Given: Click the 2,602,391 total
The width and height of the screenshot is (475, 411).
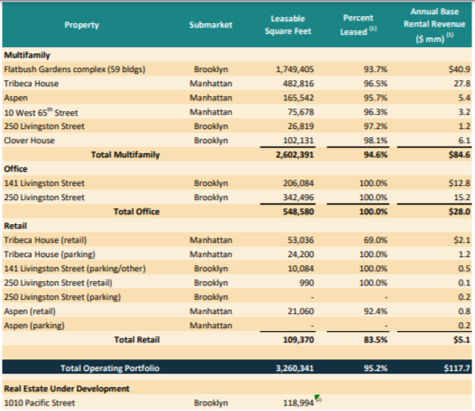Looking at the screenshot, I should click(294, 155).
